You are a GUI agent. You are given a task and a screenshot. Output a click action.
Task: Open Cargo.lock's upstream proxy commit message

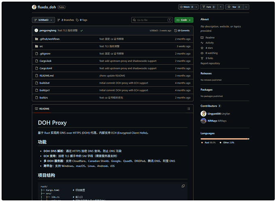(128, 61)
